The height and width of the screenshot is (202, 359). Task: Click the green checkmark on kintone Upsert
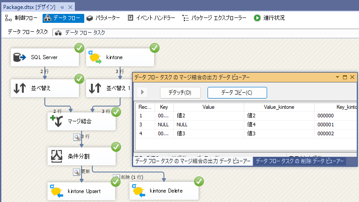[116, 182]
